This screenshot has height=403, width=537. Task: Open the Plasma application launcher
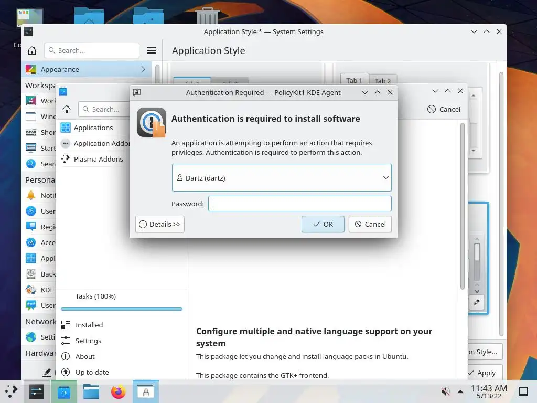(11, 391)
